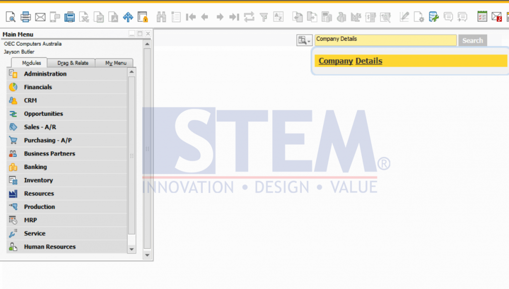
Task: Click the Send Email envelope icon
Action: 40,17
